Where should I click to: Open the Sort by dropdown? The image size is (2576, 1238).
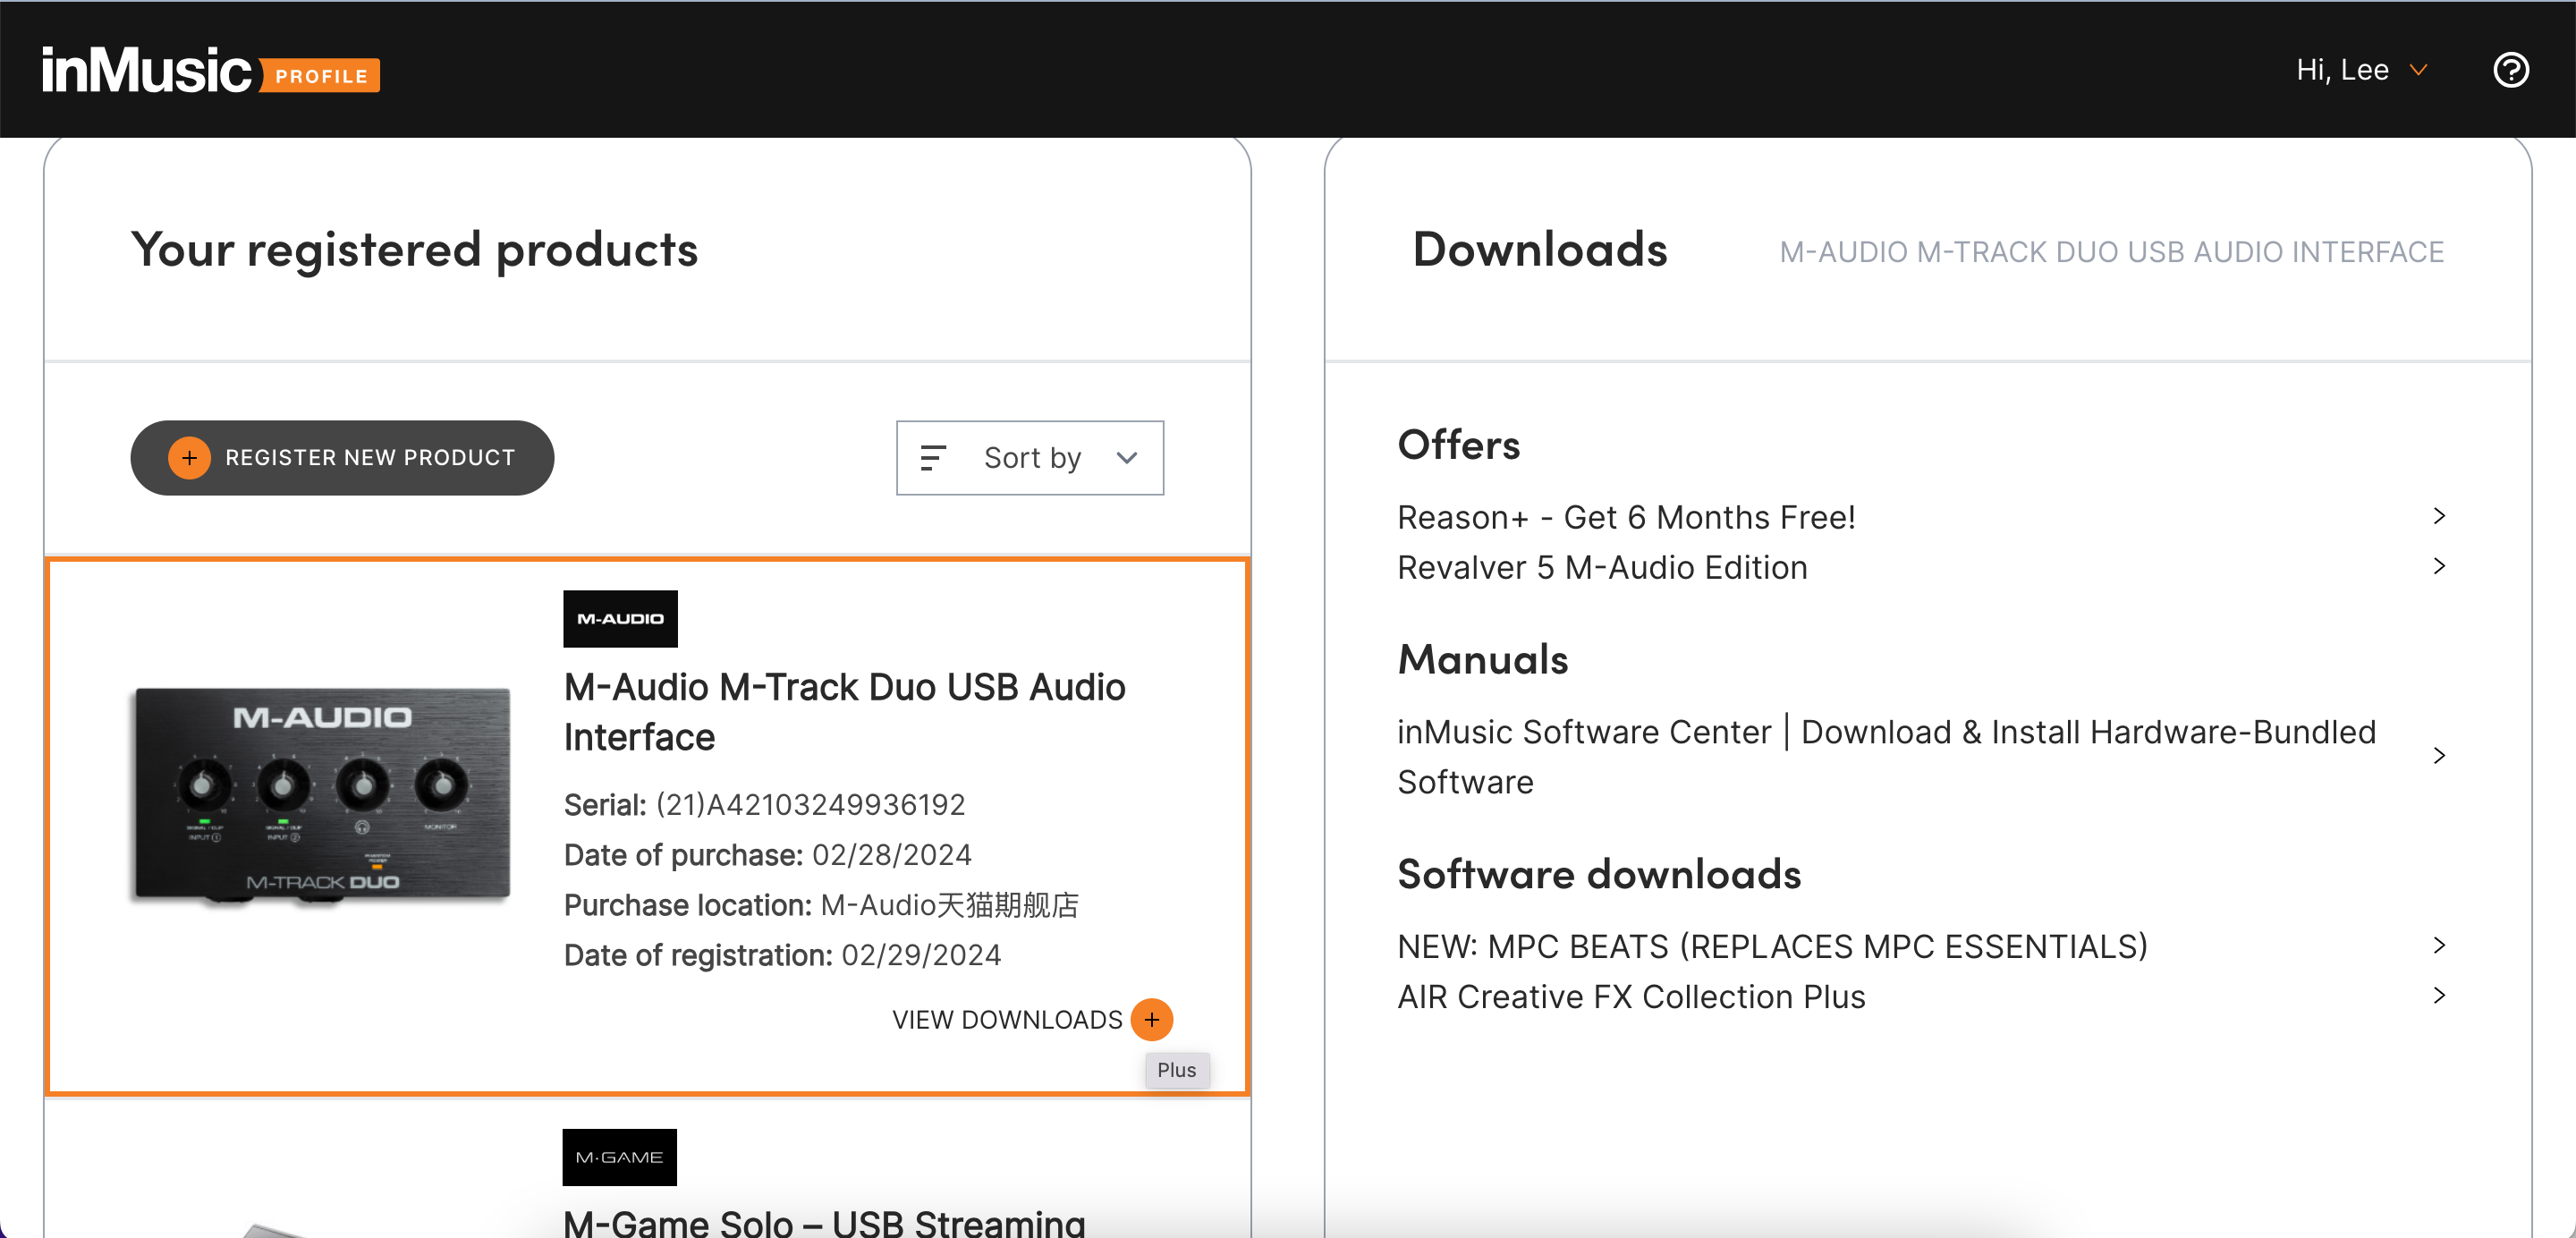coord(1030,458)
